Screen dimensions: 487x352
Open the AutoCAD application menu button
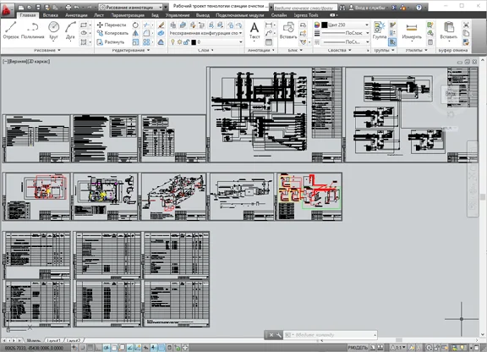click(7, 9)
